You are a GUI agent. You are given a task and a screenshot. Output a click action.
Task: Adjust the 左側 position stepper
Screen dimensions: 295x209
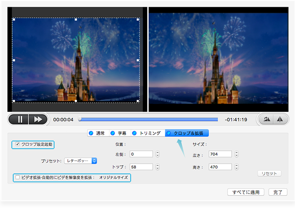coord(158,154)
